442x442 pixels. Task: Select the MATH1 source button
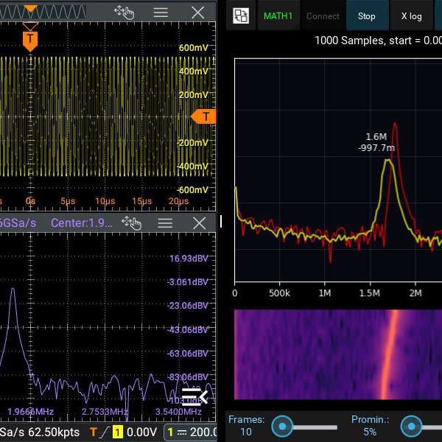click(x=278, y=15)
